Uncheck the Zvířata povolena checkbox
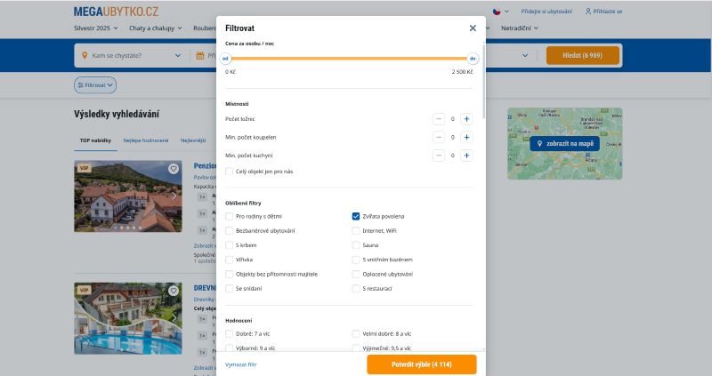The height and width of the screenshot is (376, 712). click(356, 216)
